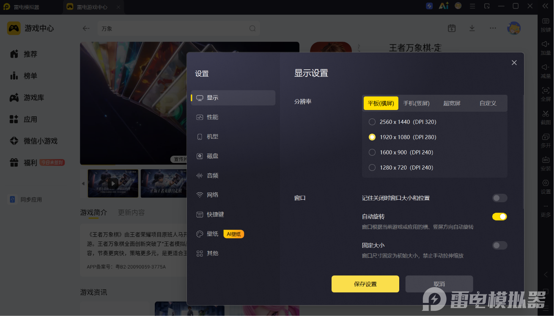The width and height of the screenshot is (554, 316).
Task: Show 更多 tools in the right toolbar
Action: (546, 210)
